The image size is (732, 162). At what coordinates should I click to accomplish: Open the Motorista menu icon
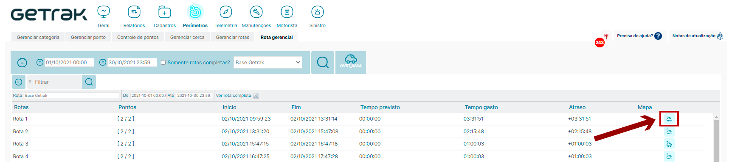[x=287, y=12]
